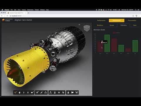Open the Properties panel icon
This screenshot has width=141, height=106.
[x=55, y=92]
